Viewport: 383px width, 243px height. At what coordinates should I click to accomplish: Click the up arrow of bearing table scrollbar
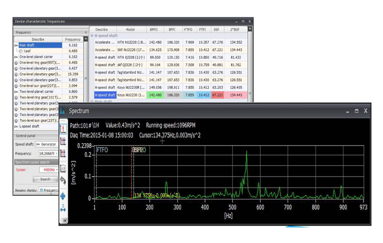tap(250, 29)
